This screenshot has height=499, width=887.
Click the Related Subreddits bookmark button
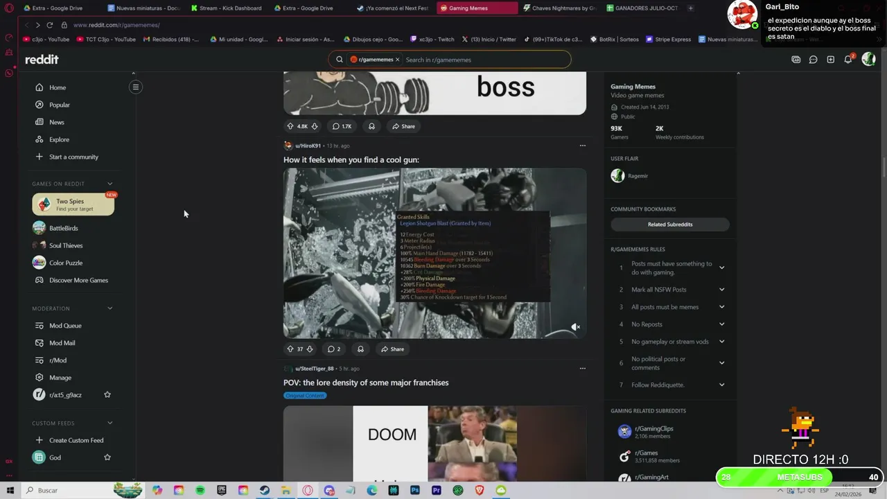[x=670, y=225]
